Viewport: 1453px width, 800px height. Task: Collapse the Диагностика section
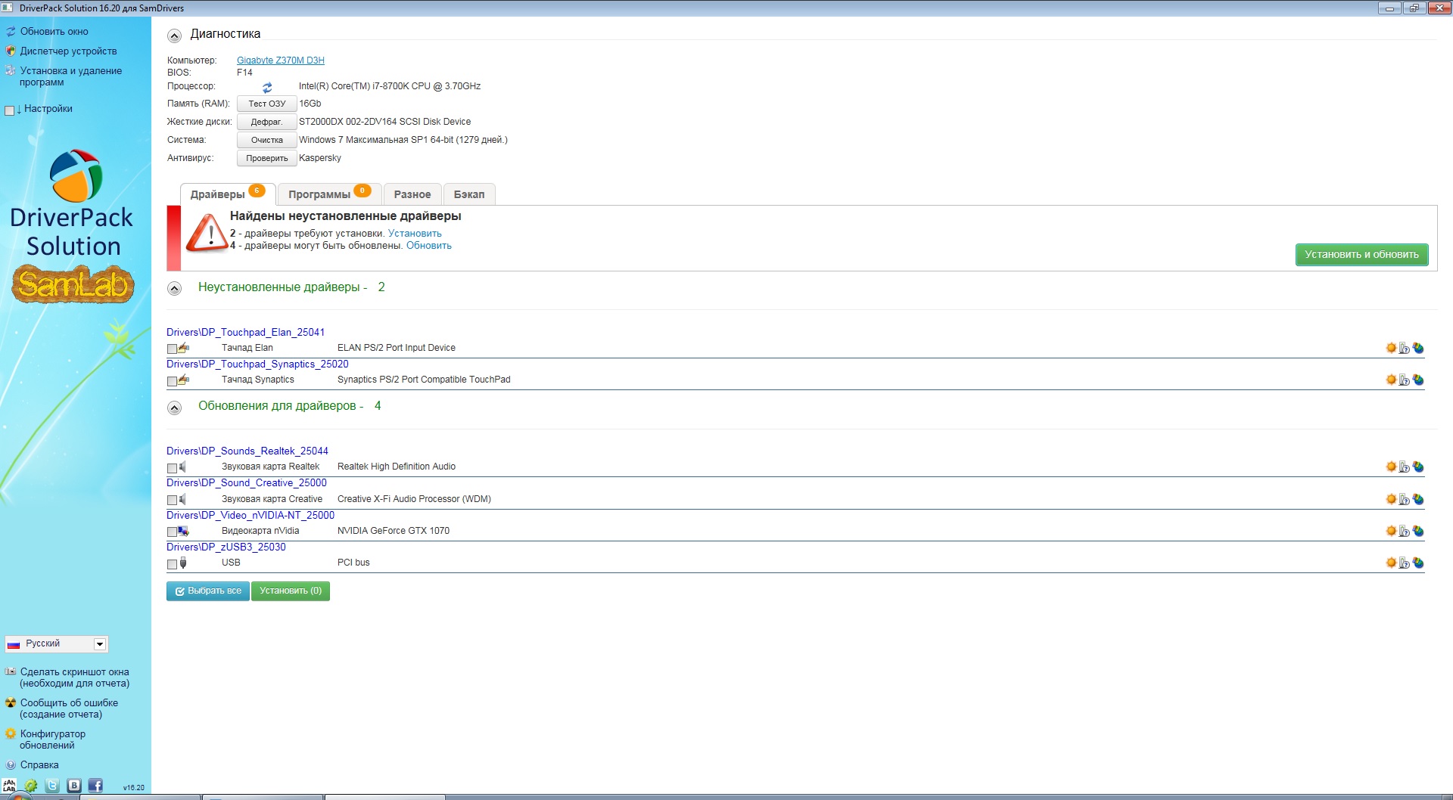tap(174, 36)
